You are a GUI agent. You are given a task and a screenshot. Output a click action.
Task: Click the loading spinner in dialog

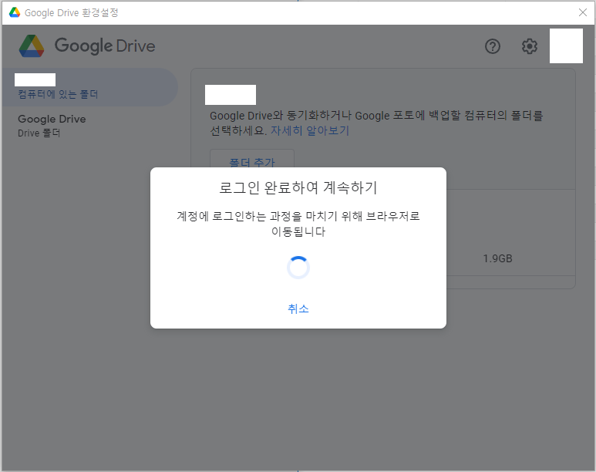point(298,268)
